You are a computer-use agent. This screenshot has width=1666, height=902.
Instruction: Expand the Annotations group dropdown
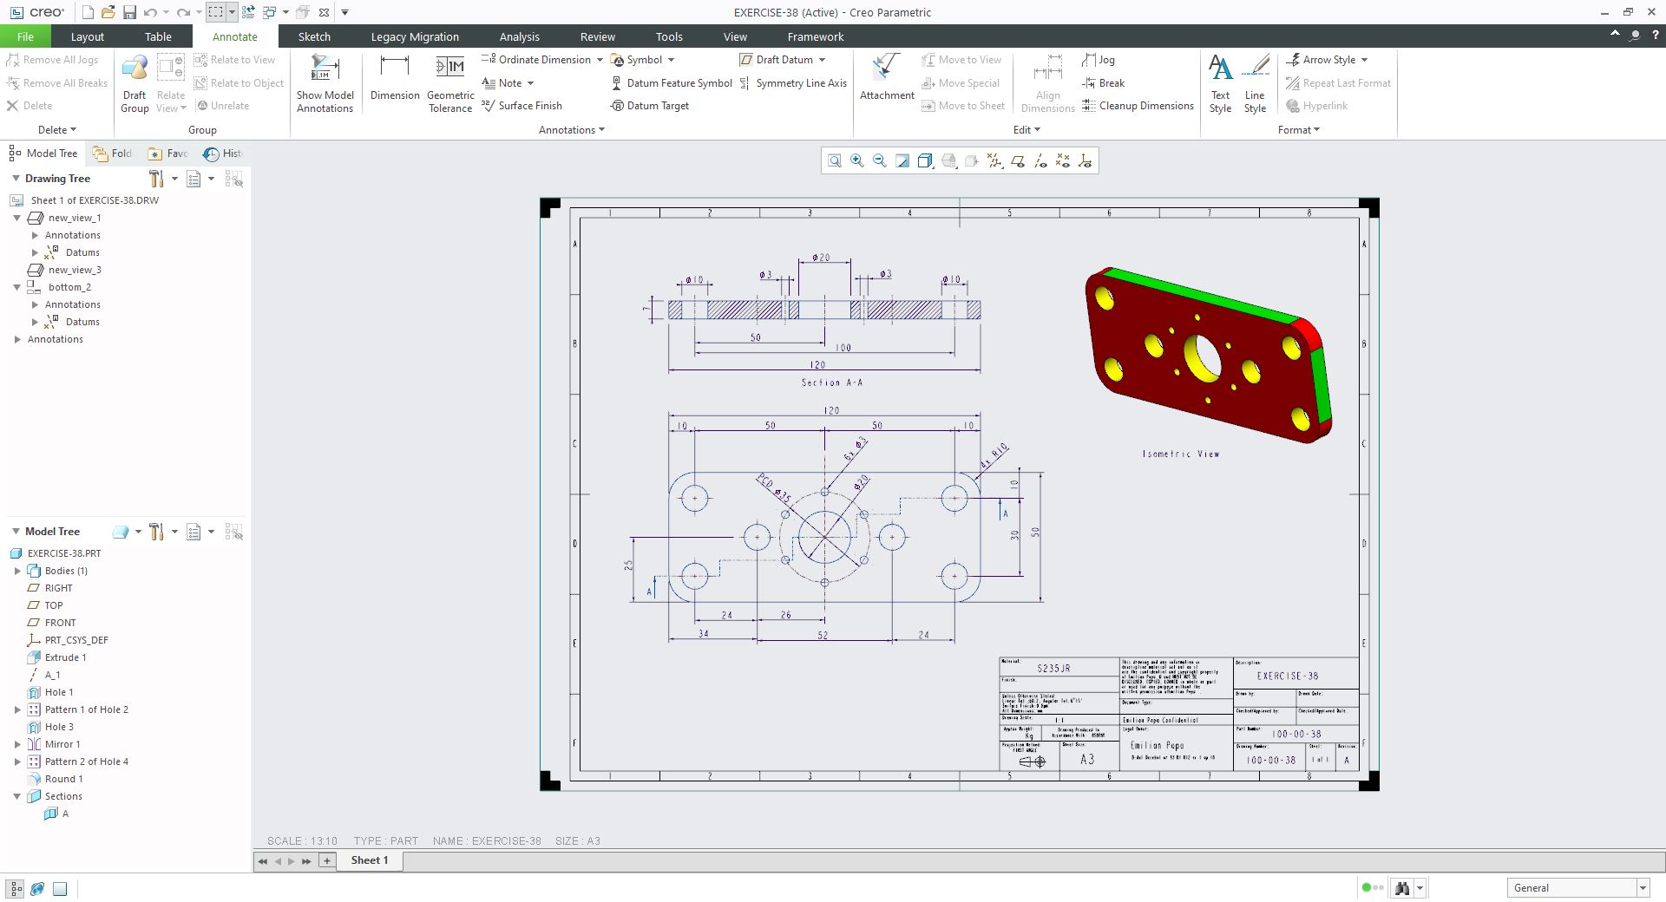pyautogui.click(x=572, y=130)
